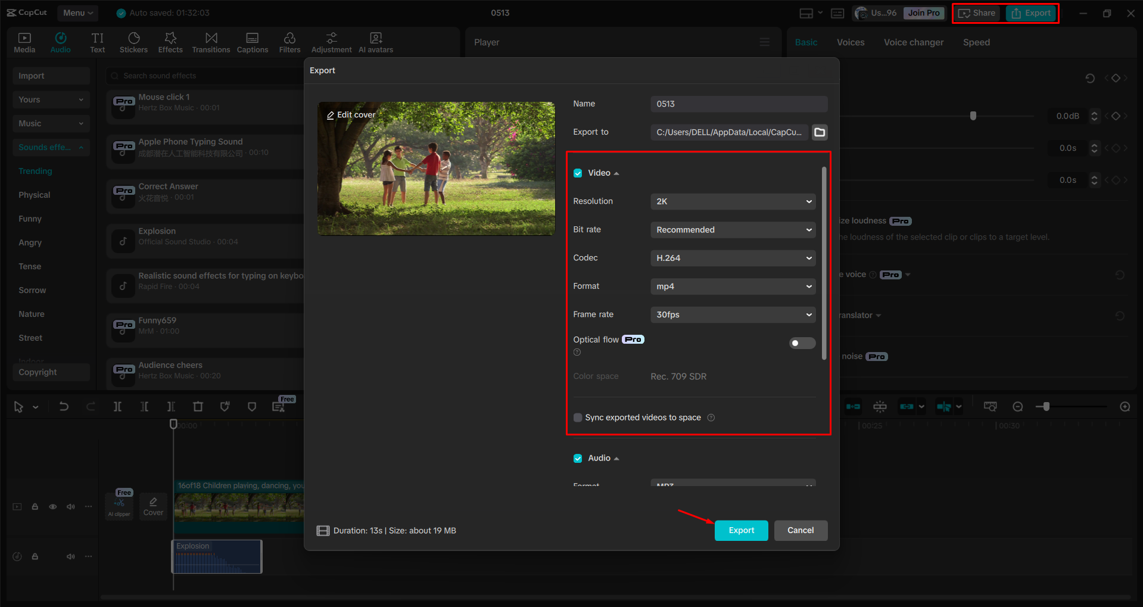Viewport: 1143px width, 607px height.
Task: Click Edit cover on the preview thumbnail
Action: [x=351, y=114]
